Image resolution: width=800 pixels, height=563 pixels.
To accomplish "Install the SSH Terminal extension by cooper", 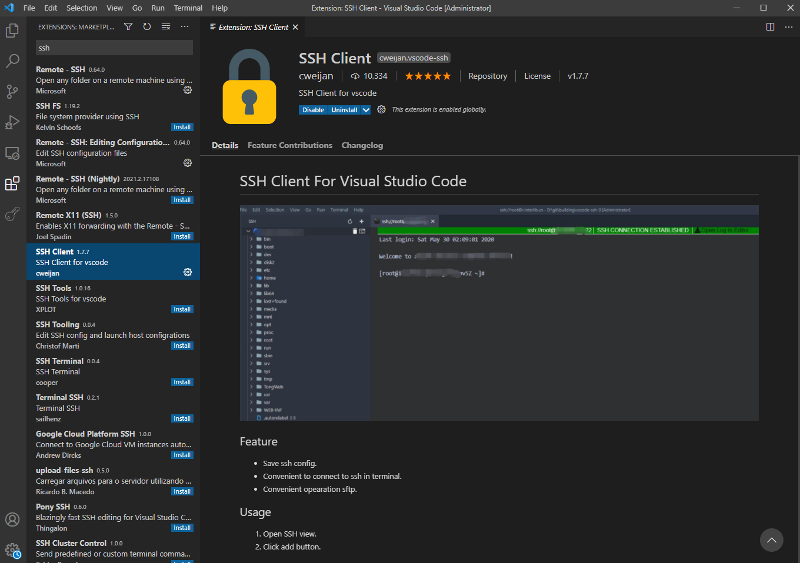I will (x=182, y=382).
